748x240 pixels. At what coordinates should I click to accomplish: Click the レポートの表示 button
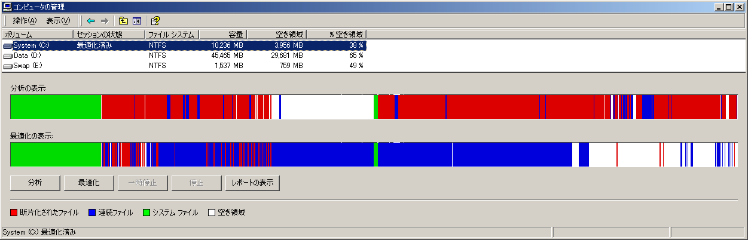tap(252, 183)
